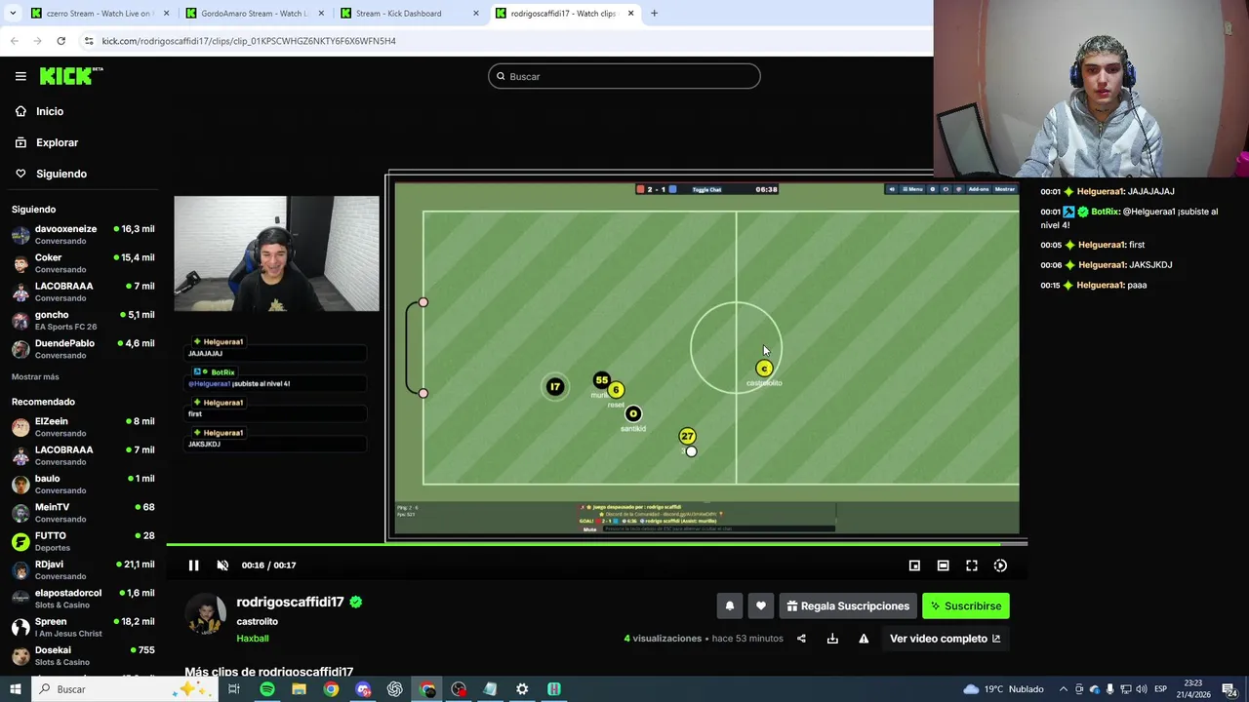1249x702 pixels.
Task: Toggle picture-in-picture mode on player
Action: (x=914, y=565)
